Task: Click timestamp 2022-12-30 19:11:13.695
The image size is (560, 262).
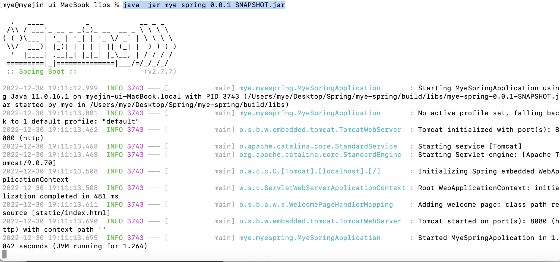Action: point(50,238)
